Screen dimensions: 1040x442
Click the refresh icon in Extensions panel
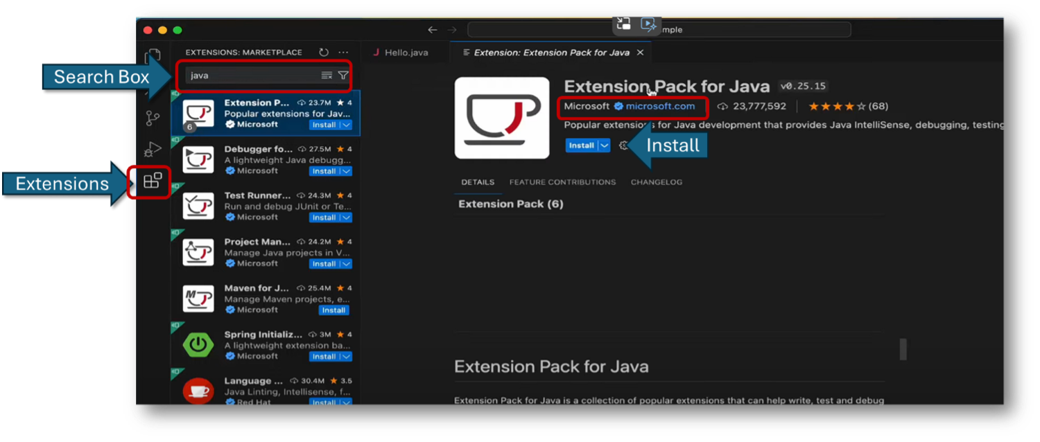323,52
